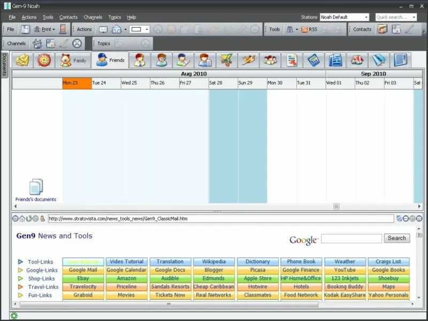Screen dimensions: 428x321
Task: Open the Actions menu
Action: [x=29, y=17]
